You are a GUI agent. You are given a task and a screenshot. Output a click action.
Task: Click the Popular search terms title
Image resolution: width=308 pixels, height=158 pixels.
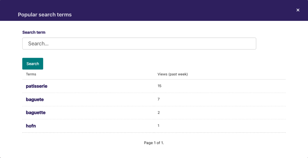click(x=45, y=14)
